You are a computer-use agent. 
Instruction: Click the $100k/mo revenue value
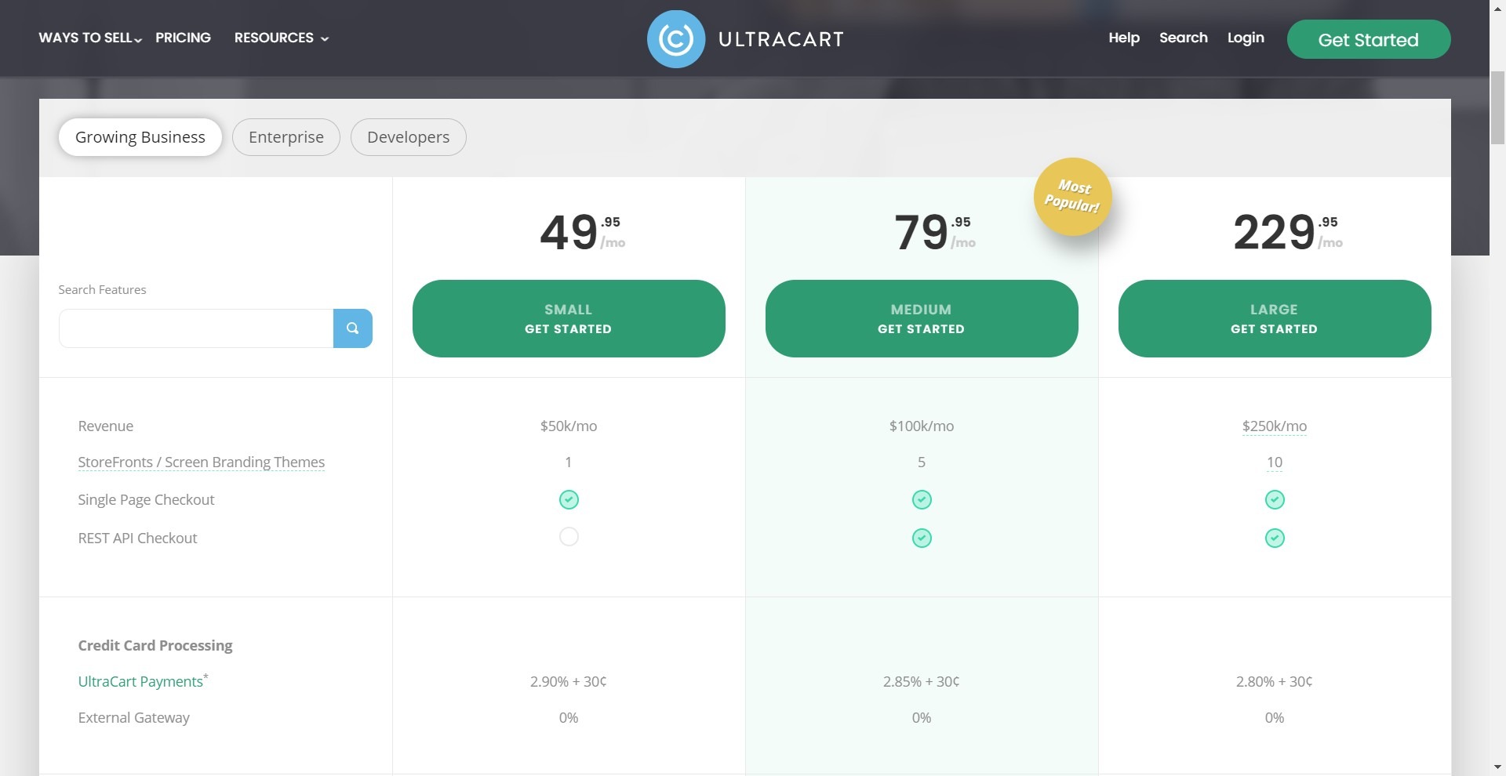coord(922,426)
